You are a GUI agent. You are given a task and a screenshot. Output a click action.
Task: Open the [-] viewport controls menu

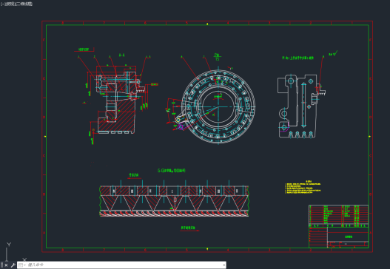pos(1,4)
